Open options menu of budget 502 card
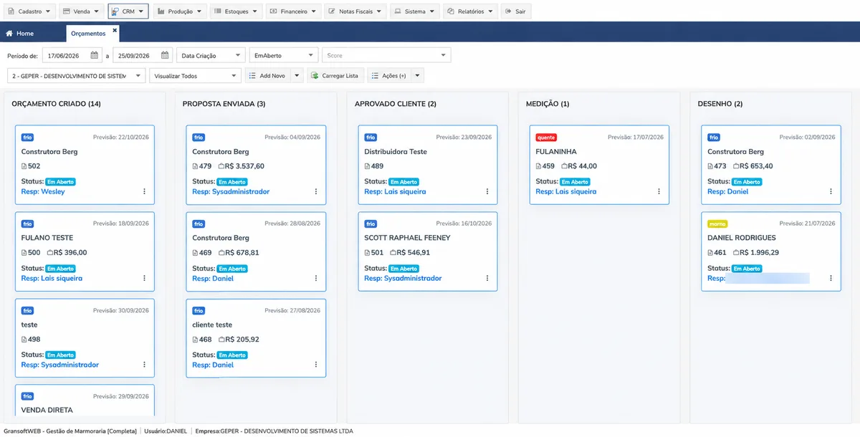Viewport: 860px width, 437px height. point(144,191)
